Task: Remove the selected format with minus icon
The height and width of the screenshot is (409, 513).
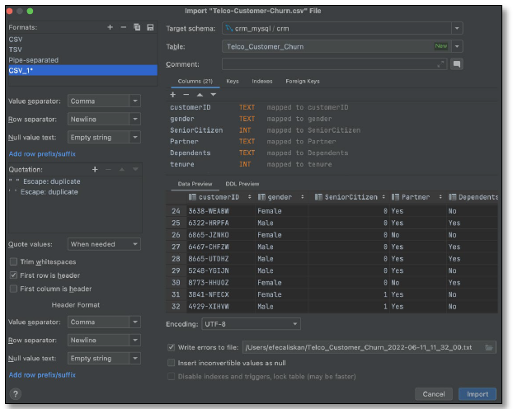Action: click(124, 27)
